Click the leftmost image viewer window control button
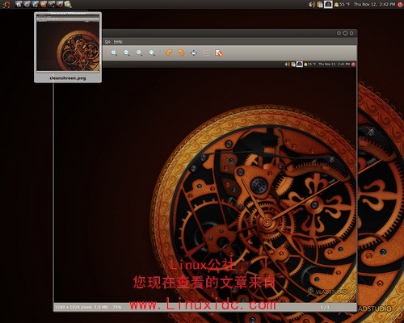This screenshot has width=404, height=323. pyautogui.click(x=339, y=33)
